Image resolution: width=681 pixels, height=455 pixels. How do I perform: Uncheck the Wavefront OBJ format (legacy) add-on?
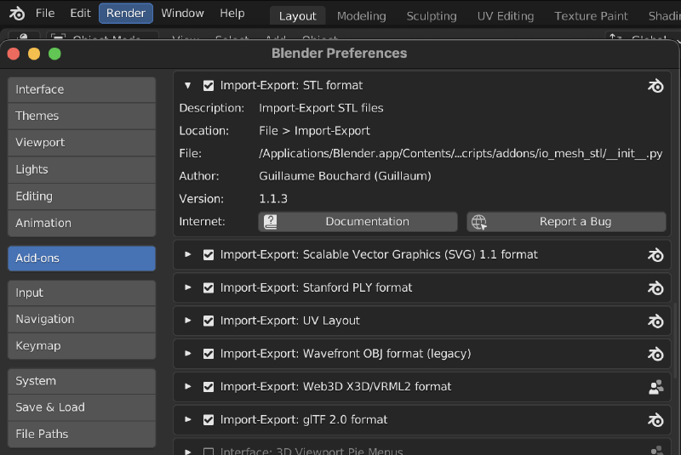coord(209,354)
